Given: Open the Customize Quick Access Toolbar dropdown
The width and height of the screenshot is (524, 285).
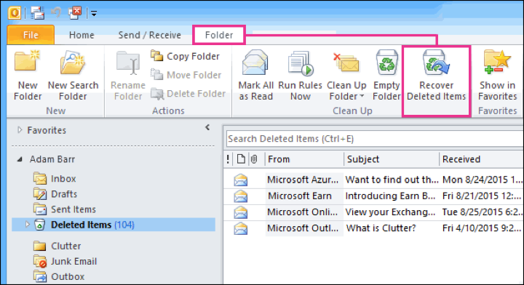Looking at the screenshot, I should [x=94, y=14].
